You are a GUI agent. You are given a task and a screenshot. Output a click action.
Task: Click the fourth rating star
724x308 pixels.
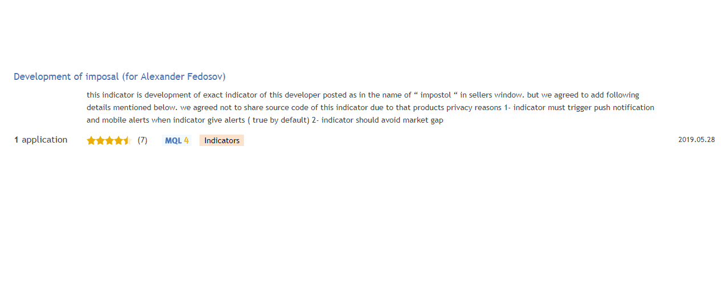pos(119,140)
